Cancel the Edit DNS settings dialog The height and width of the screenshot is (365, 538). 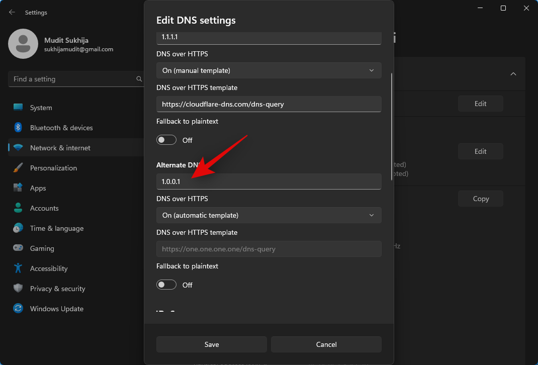[x=326, y=344]
